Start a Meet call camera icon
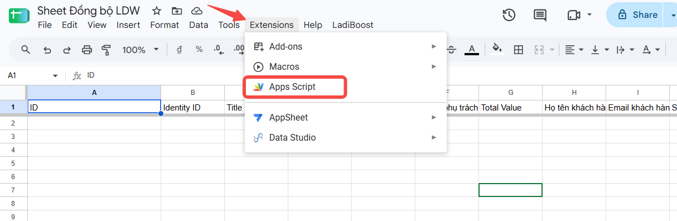The image size is (677, 221). tap(574, 15)
